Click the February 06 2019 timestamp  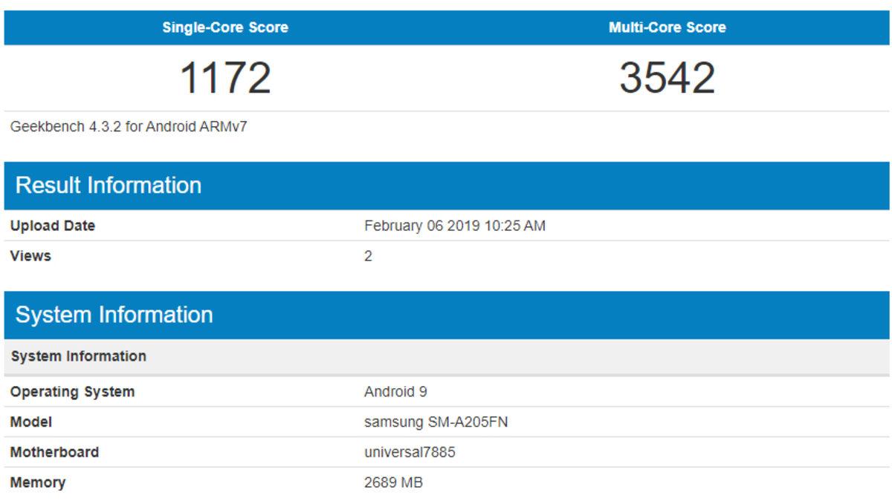459,225
